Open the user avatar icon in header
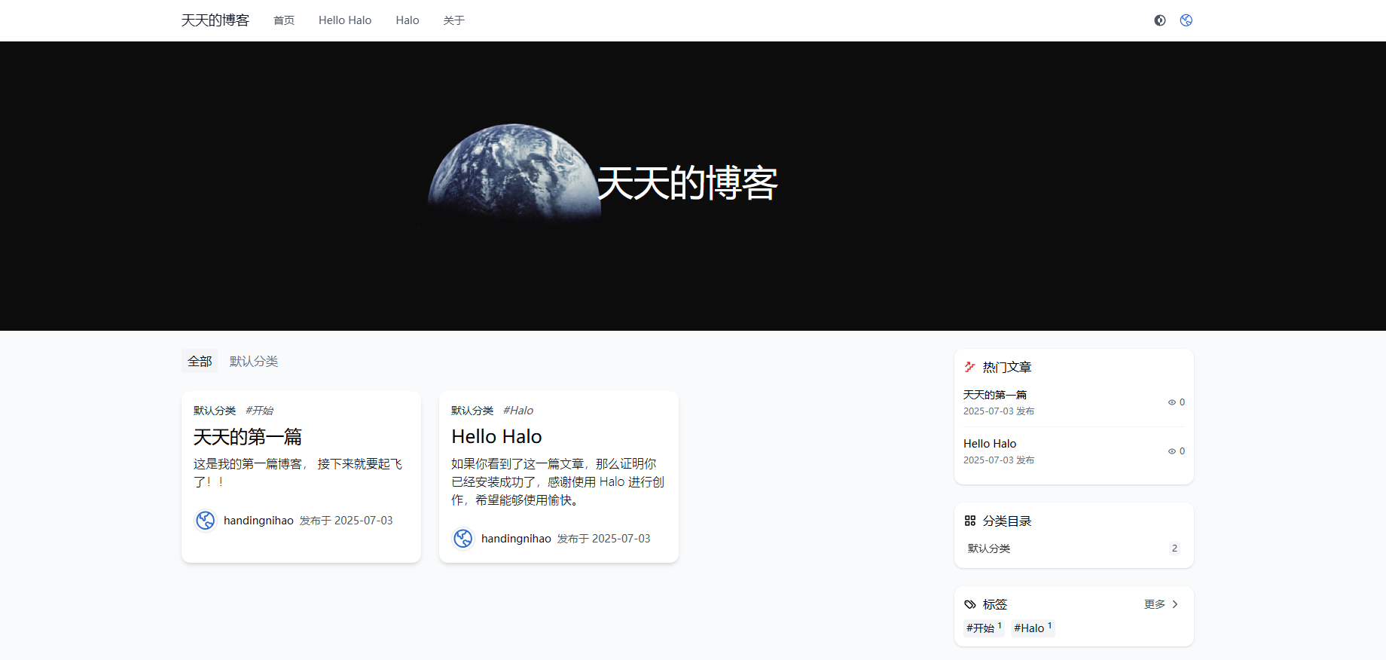This screenshot has height=660, width=1386. click(1186, 20)
